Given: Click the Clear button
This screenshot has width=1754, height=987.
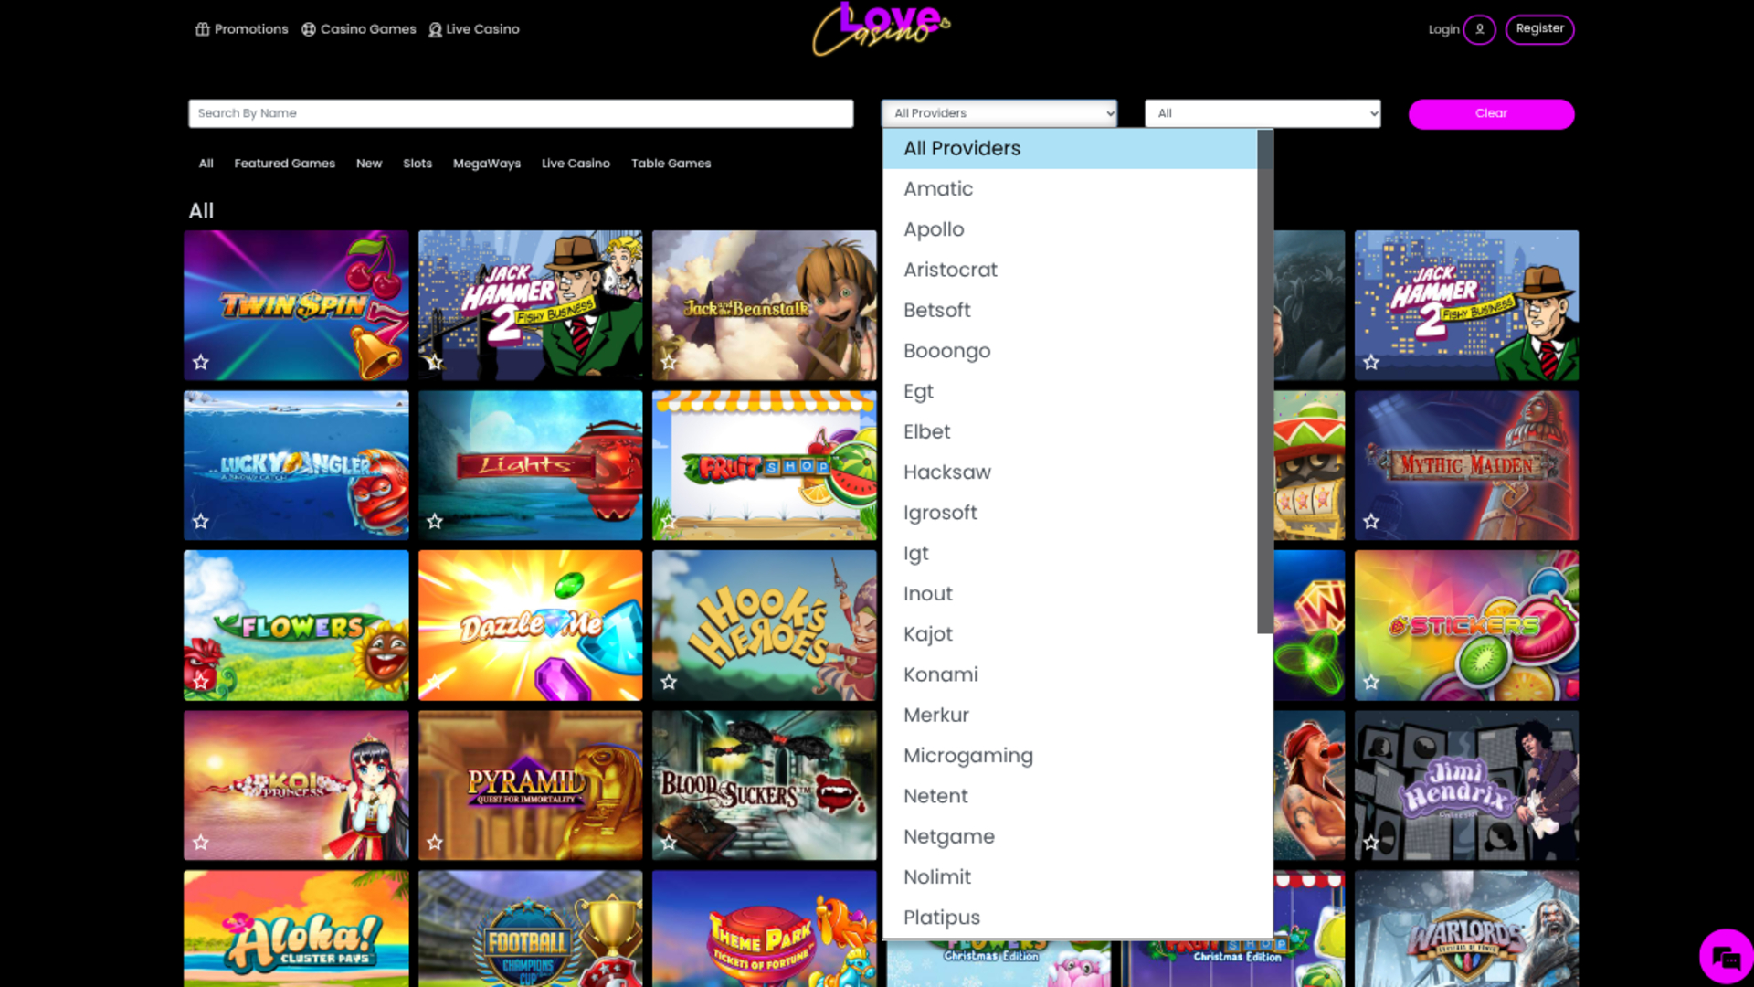Looking at the screenshot, I should (1491, 113).
